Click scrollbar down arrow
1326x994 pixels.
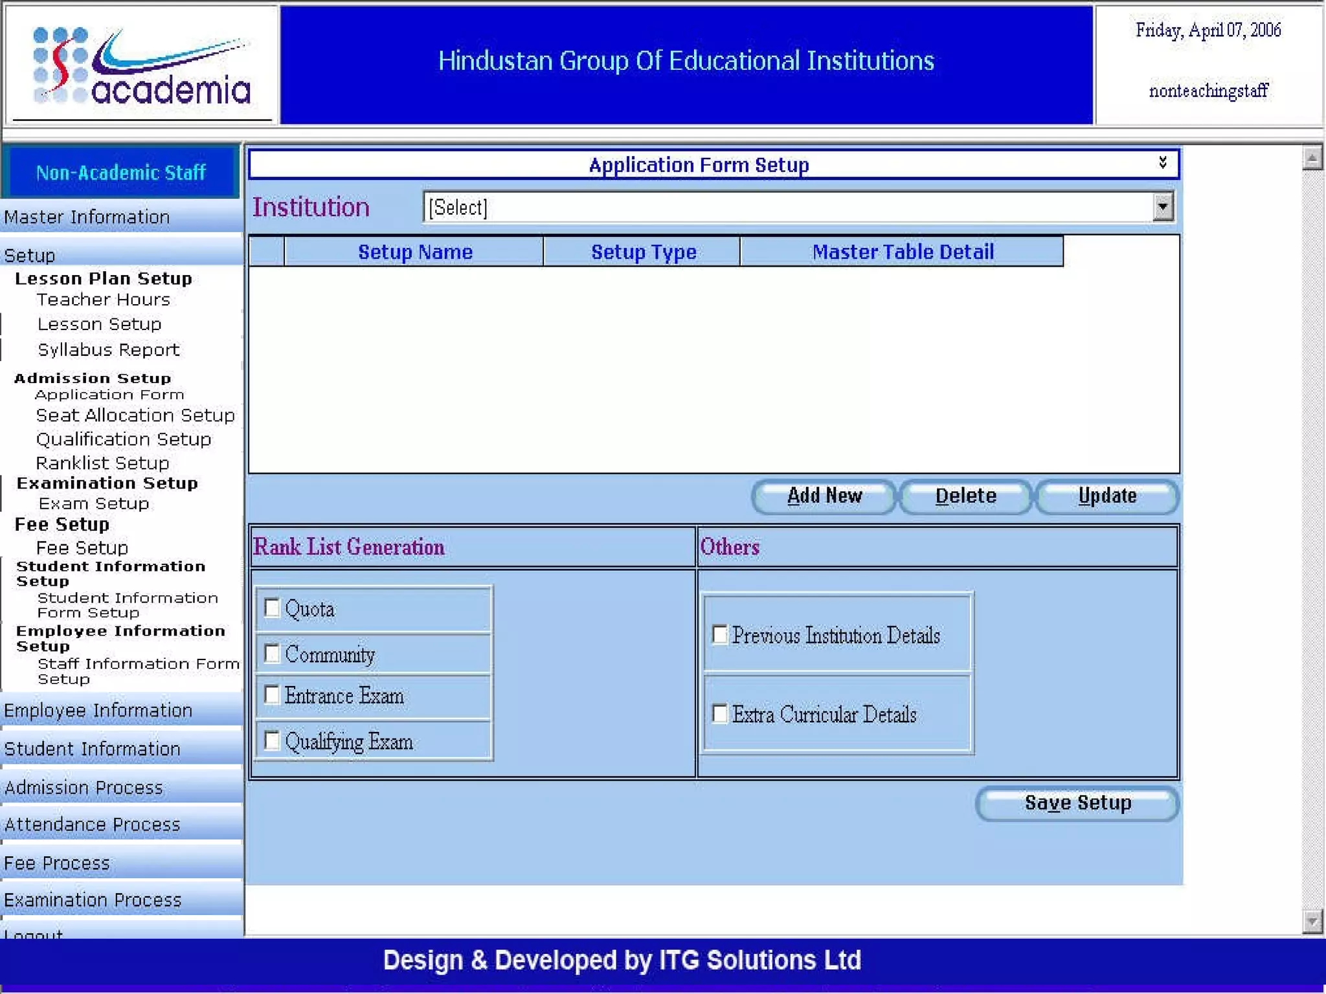point(1312,920)
